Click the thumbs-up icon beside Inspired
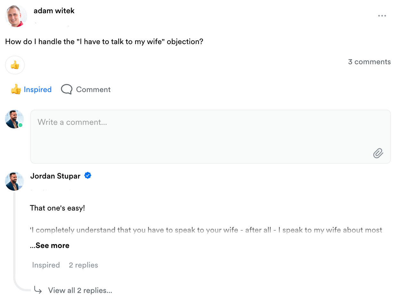This screenshot has height=302, width=397. [x=16, y=89]
